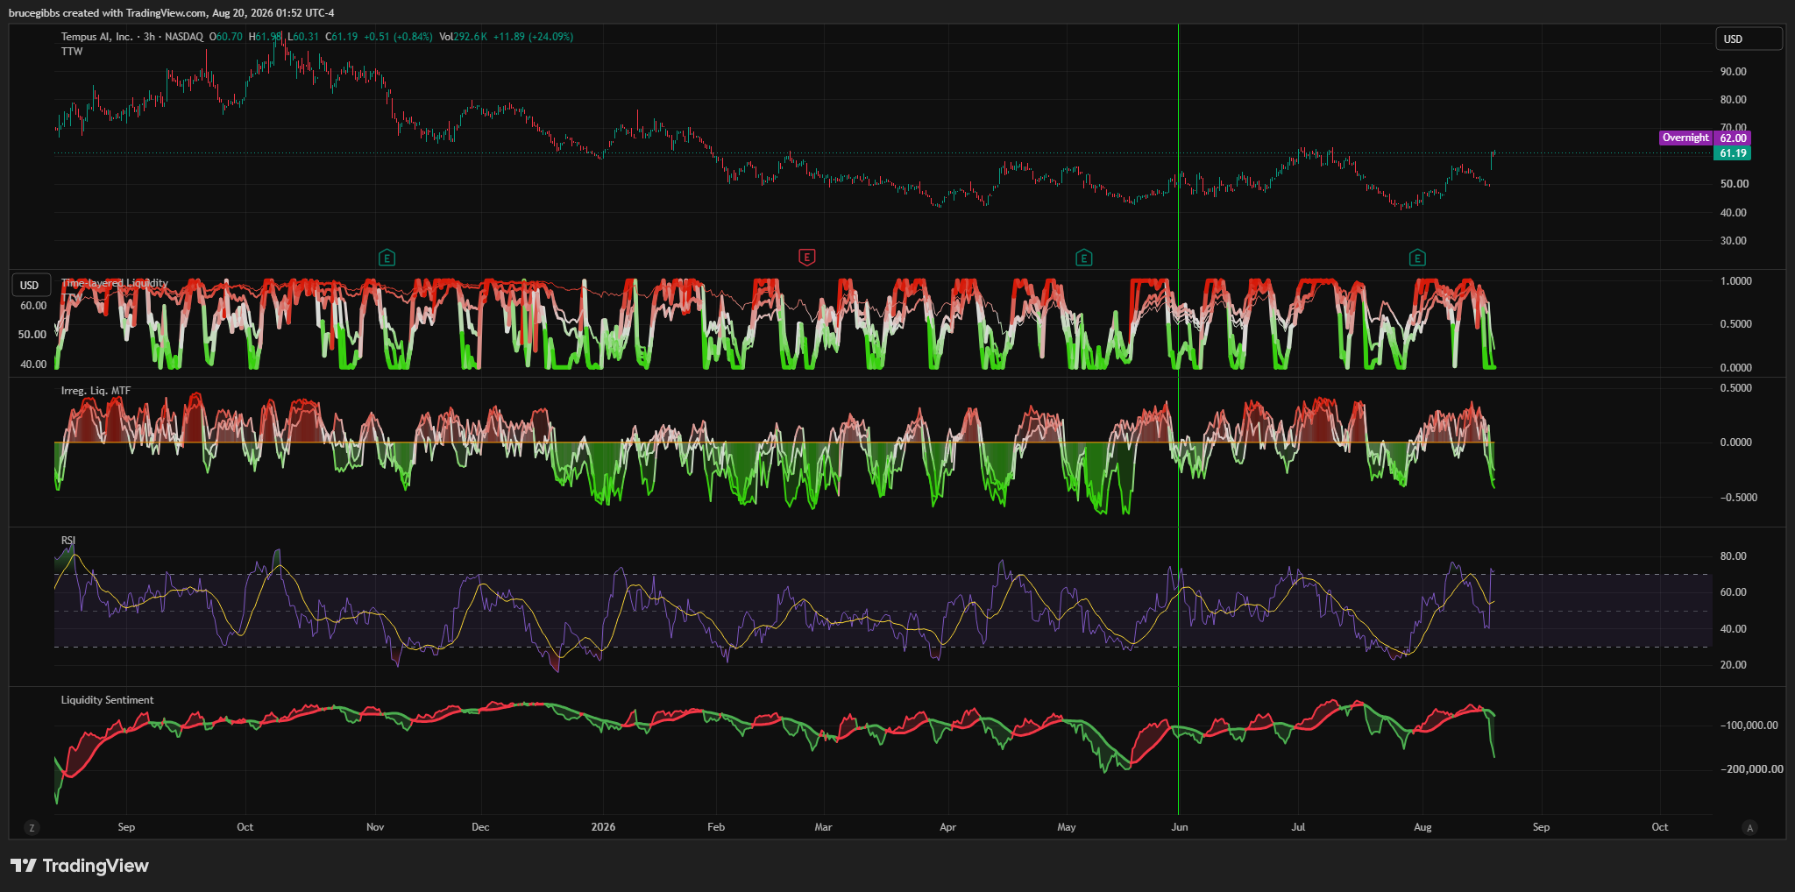
Task: Click the volume value Vol 292.6K
Action: [x=463, y=37]
